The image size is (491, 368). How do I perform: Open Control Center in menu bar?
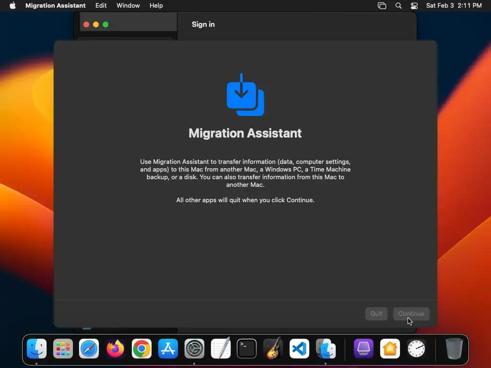point(414,6)
